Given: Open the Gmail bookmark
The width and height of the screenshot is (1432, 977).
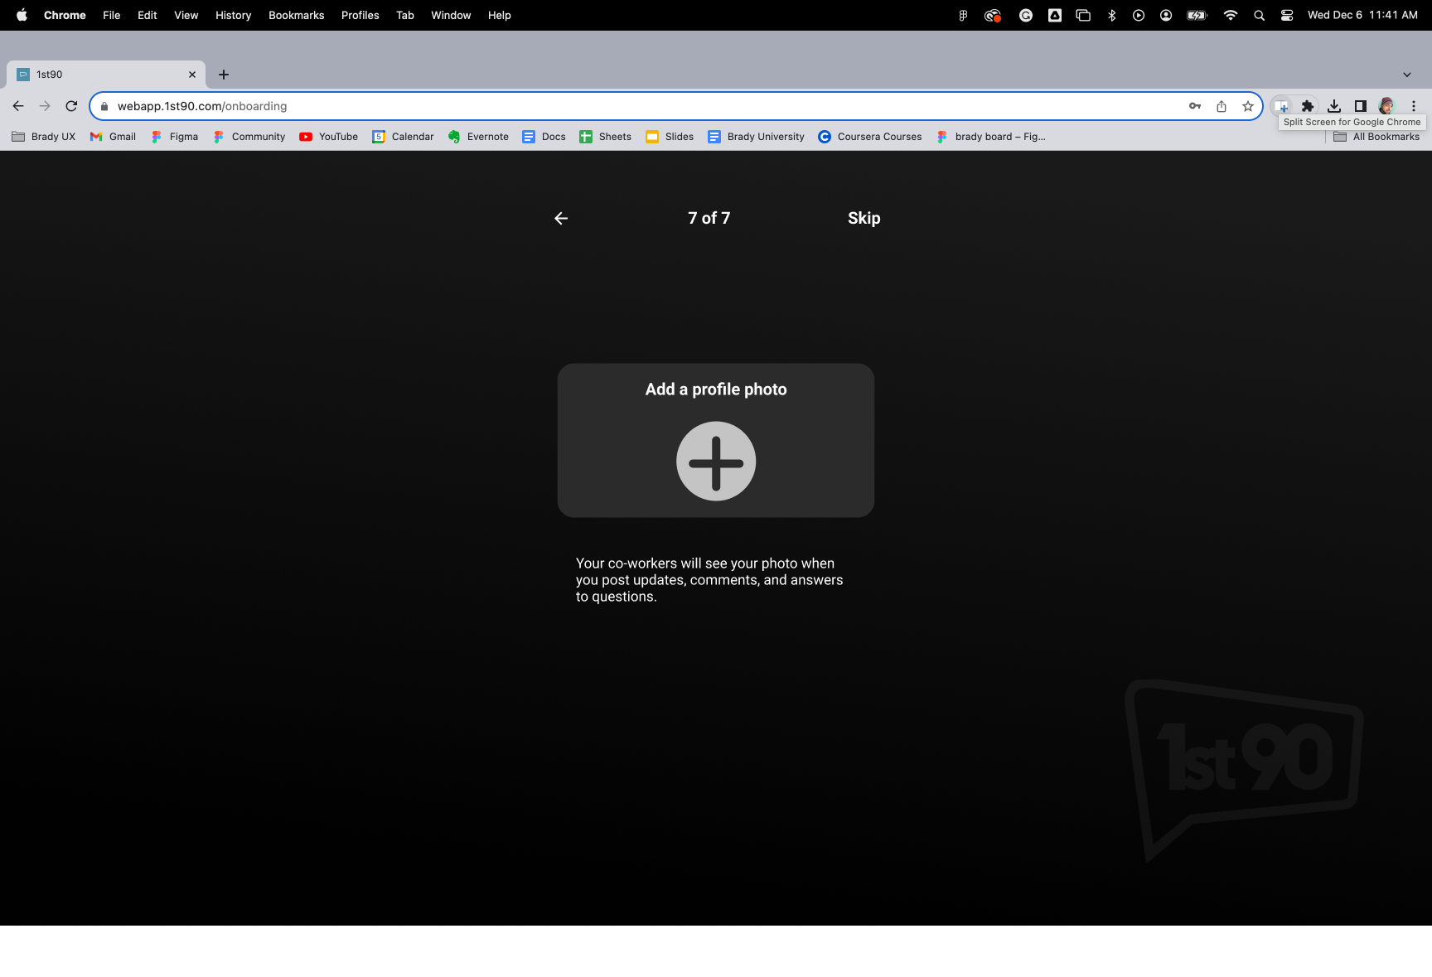Looking at the screenshot, I should pos(113,137).
